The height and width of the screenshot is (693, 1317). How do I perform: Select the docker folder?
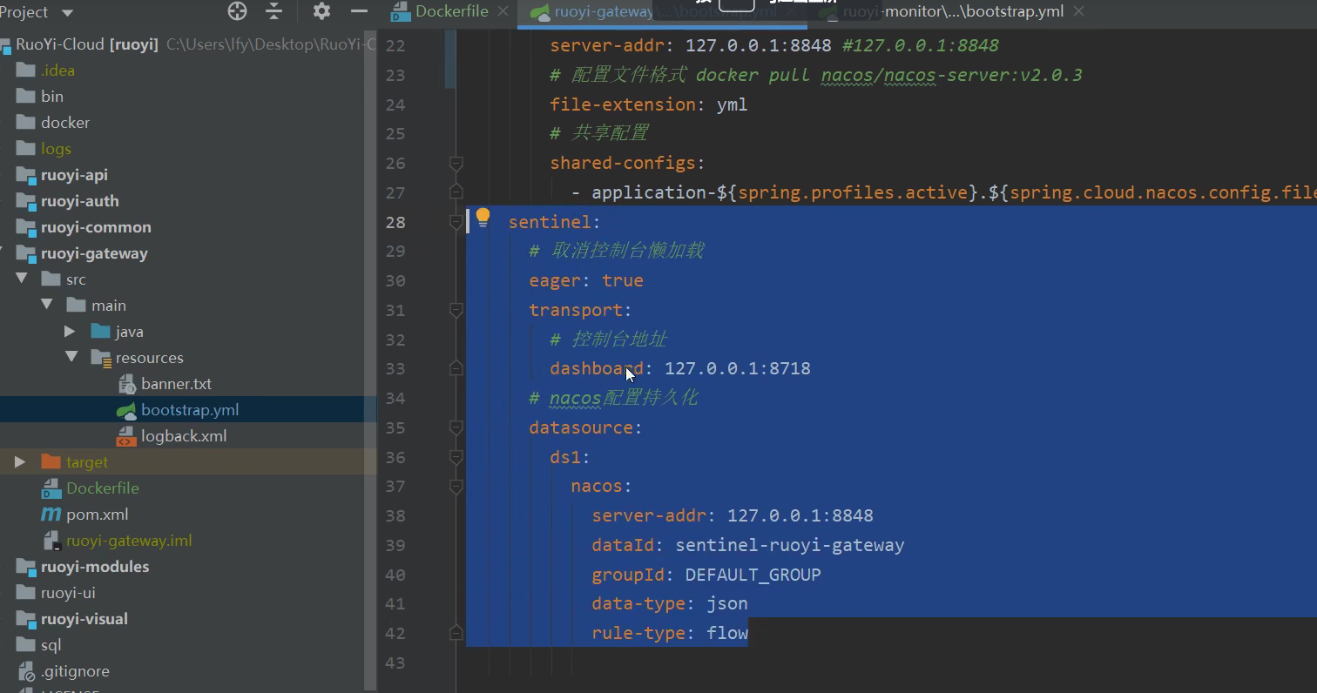(x=65, y=123)
